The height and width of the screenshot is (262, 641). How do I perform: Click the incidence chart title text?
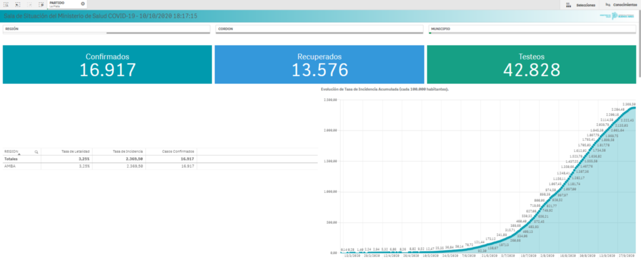coord(385,89)
